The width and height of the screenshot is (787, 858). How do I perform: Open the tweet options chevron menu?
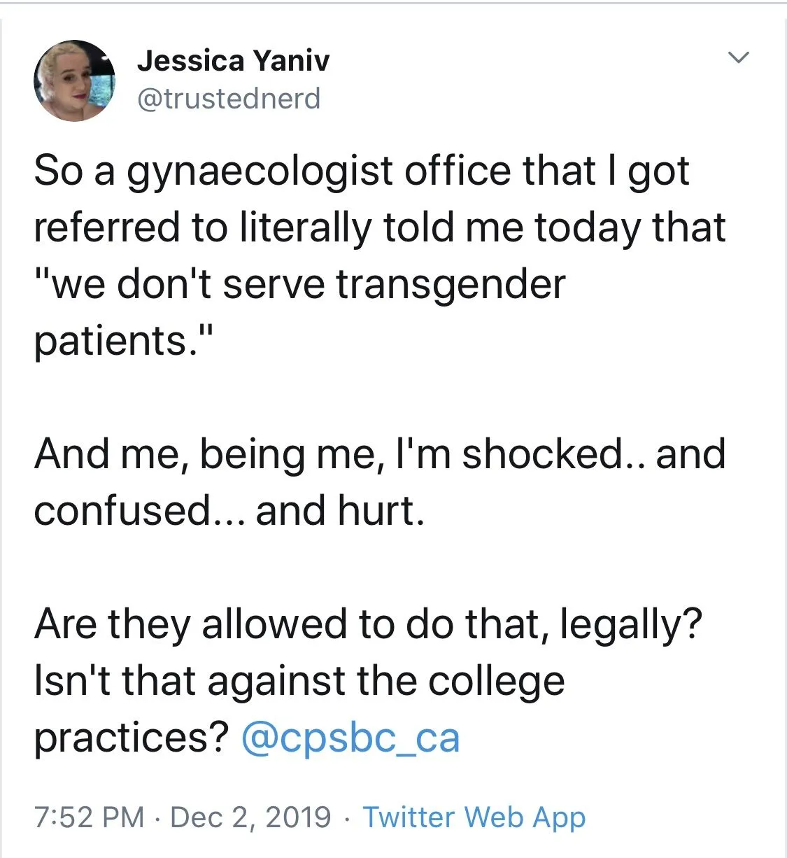pos(739,57)
